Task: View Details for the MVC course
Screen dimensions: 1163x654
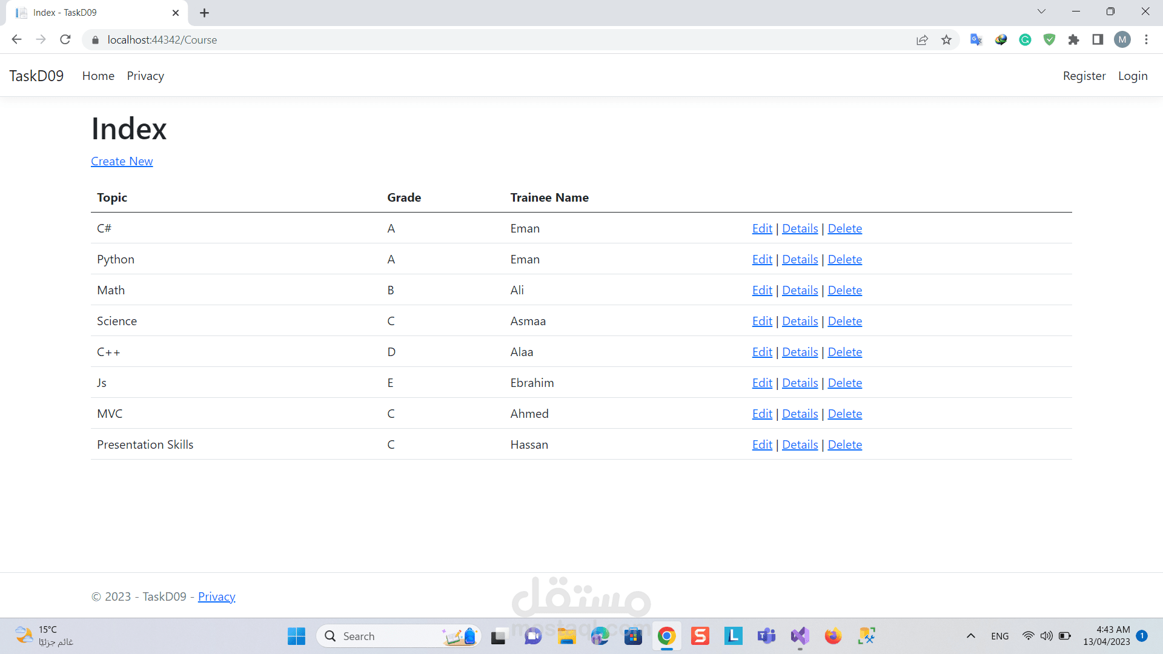Action: 800,414
